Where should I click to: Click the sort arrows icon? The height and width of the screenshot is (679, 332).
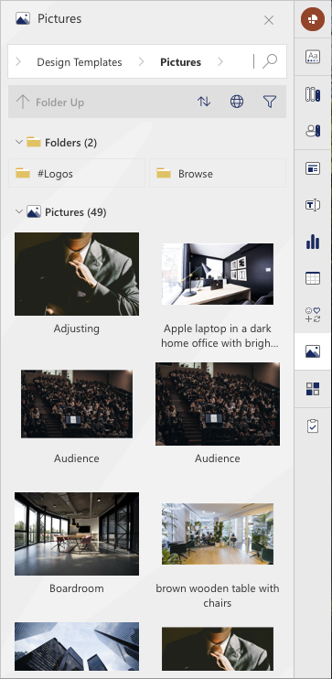point(204,102)
